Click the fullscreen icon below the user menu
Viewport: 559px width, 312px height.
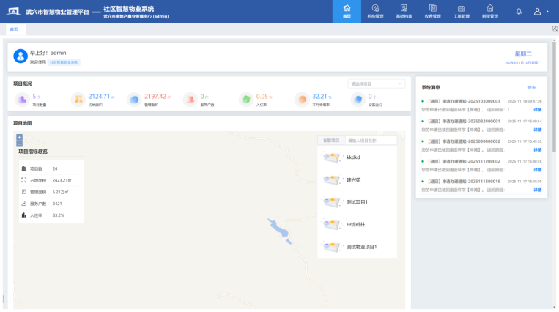tap(555, 29)
